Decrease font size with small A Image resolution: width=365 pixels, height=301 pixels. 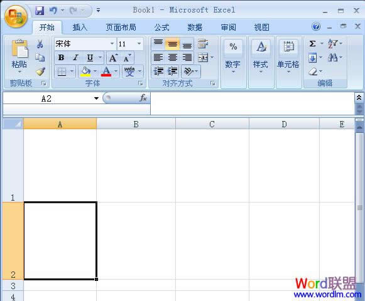click(127, 58)
